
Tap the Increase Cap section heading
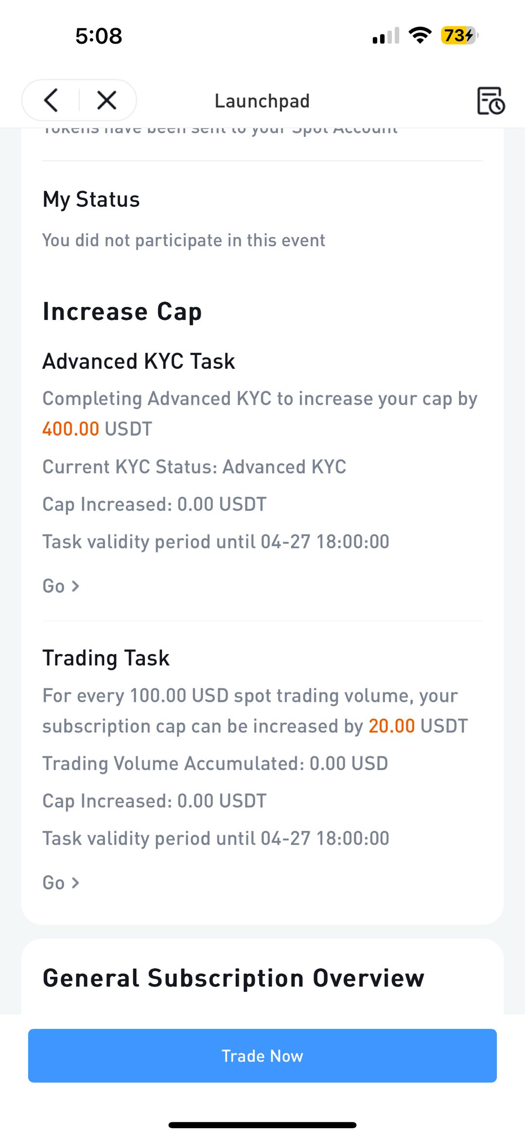[x=122, y=312]
